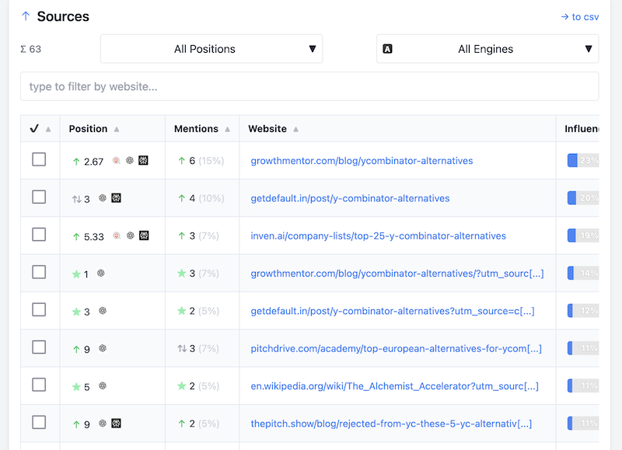This screenshot has height=450, width=622.
Task: Click the green up arrow next to 6 mentions
Action: (180, 161)
